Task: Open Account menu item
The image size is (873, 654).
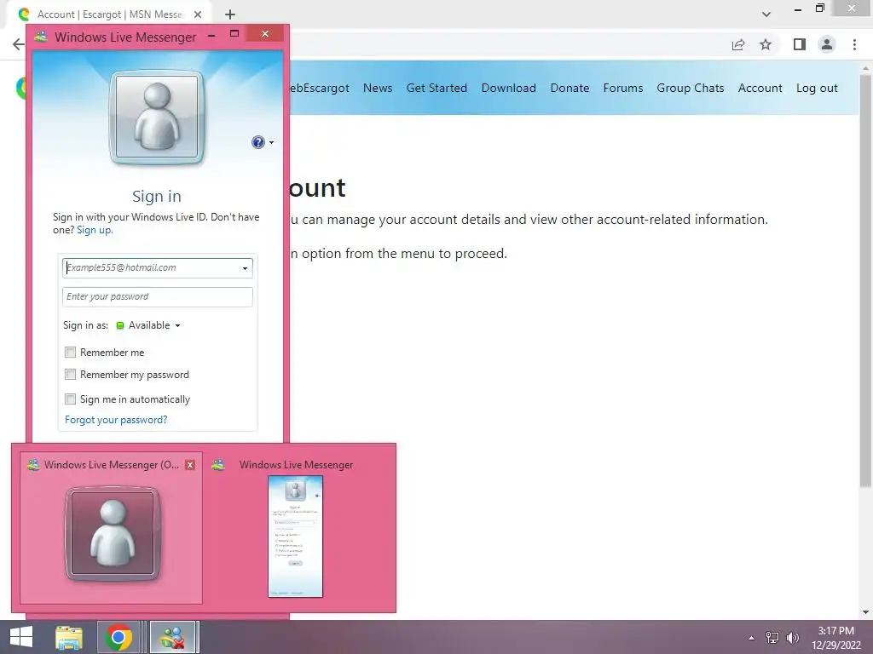Action: [760, 88]
